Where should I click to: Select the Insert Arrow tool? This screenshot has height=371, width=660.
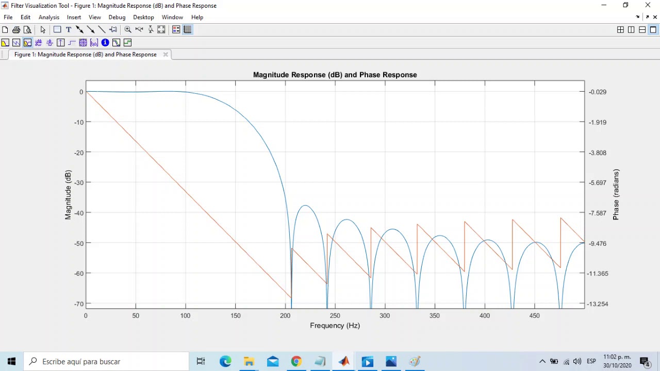pyautogui.click(x=91, y=30)
